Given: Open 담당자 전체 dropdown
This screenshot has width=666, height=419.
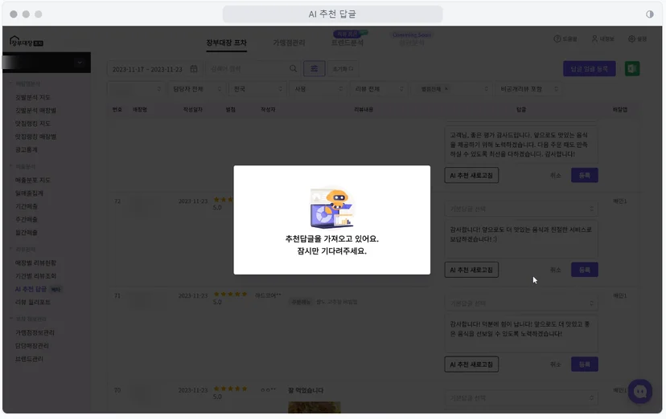Looking at the screenshot, I should 196,89.
